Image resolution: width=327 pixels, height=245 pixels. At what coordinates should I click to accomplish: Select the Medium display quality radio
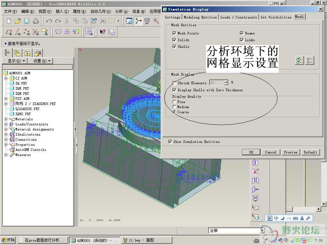tap(174, 107)
